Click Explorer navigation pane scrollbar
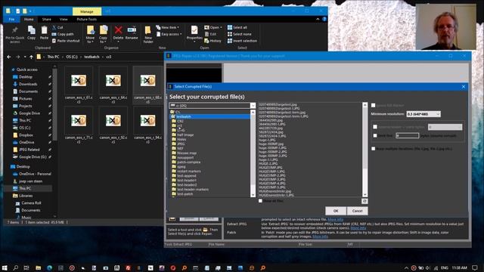The width and height of the screenshot is (484, 272). tap(55, 142)
